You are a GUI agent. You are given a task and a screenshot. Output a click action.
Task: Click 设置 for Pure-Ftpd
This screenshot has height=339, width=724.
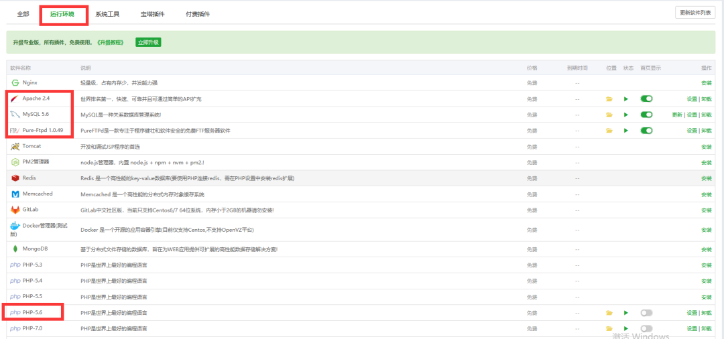(x=692, y=131)
